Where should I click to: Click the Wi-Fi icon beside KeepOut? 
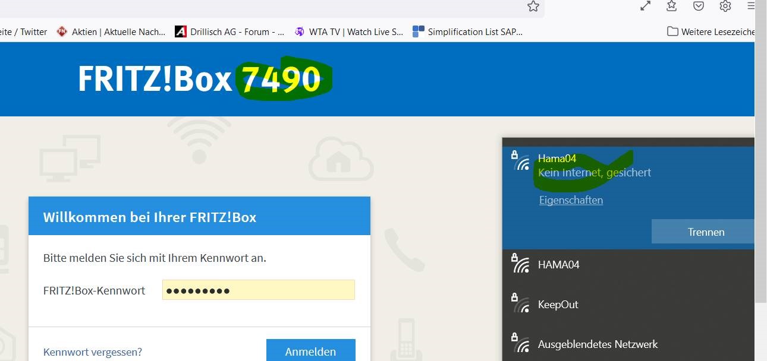coord(521,303)
